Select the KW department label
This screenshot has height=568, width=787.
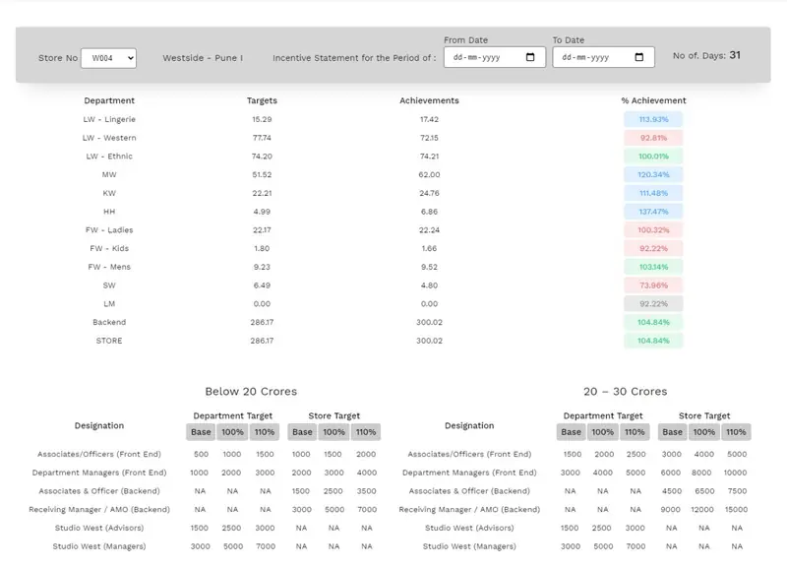(109, 193)
